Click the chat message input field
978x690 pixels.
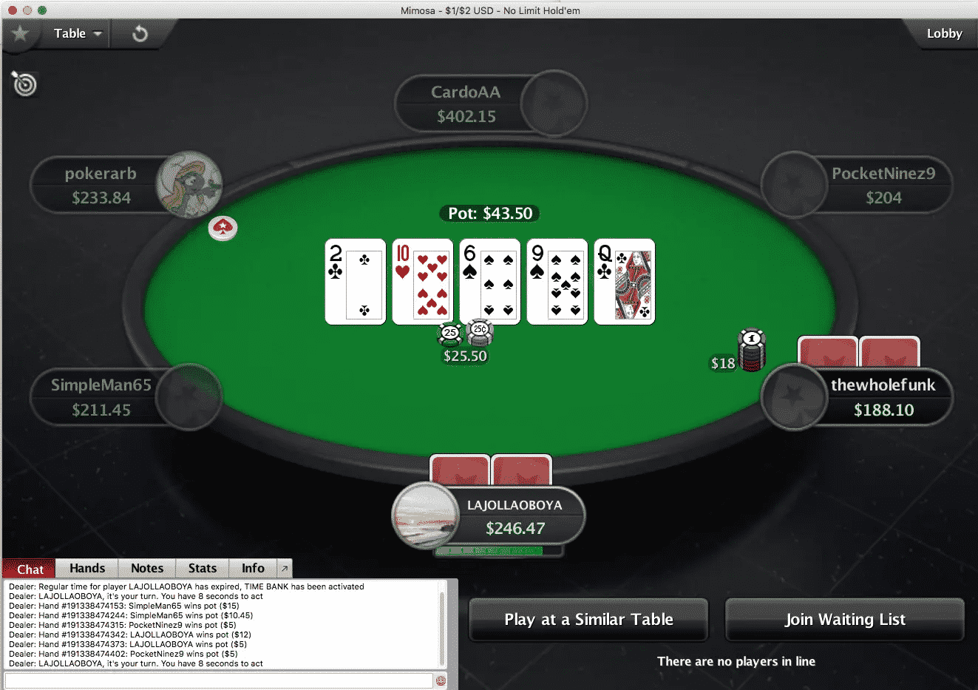point(219,680)
